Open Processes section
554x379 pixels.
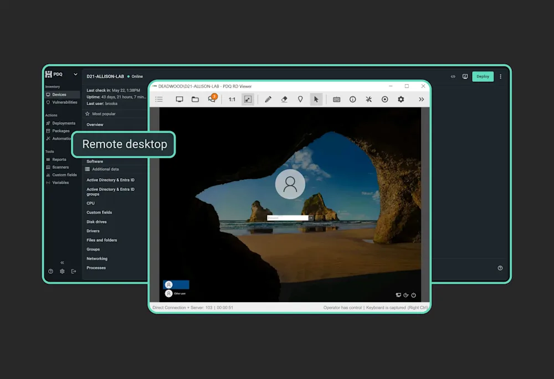96,268
